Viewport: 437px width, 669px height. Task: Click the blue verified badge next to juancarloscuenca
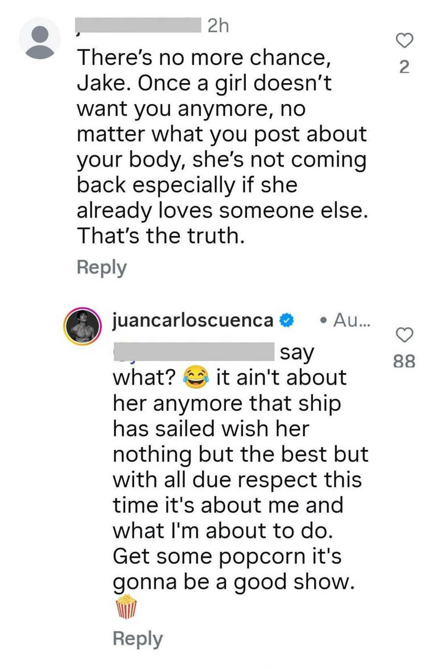(286, 320)
